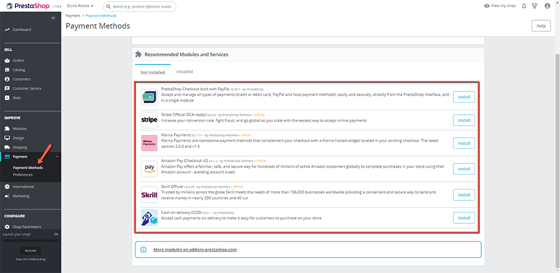Click the page vertical scrollbar

(557, 161)
